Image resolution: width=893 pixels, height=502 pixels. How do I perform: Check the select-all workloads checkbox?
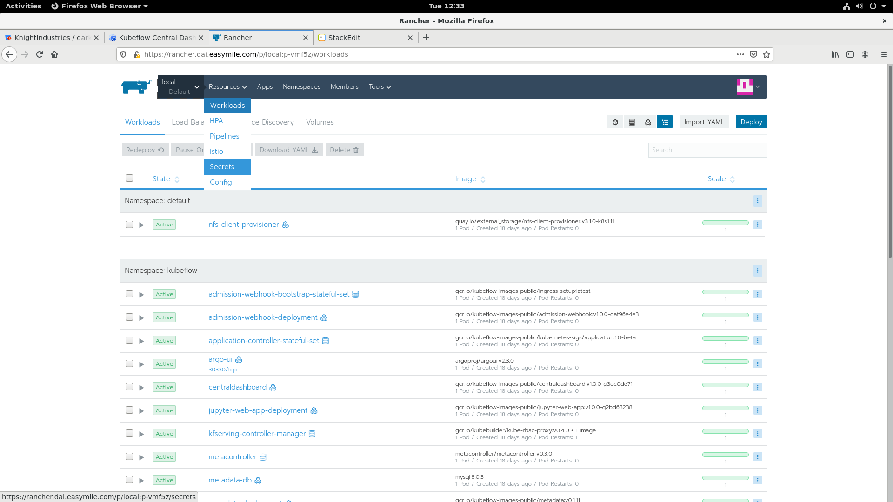pos(129,178)
